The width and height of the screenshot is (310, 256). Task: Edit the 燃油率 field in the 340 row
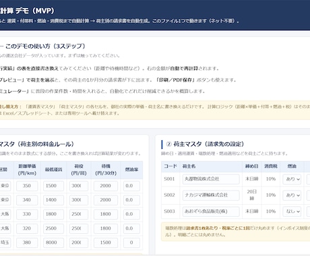(131, 200)
